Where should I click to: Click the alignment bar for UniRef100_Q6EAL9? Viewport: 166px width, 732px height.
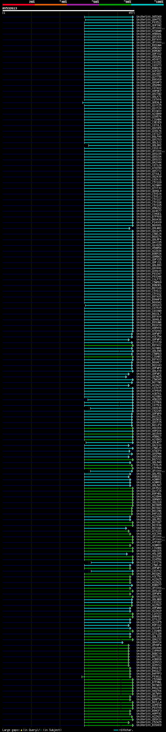(x=108, y=103)
